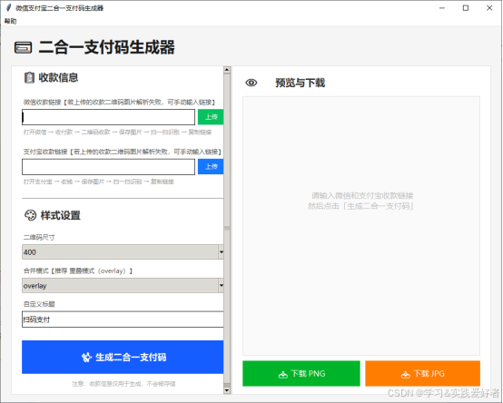
Task: Click the 二维码尺寸 label
Action: click(x=39, y=237)
